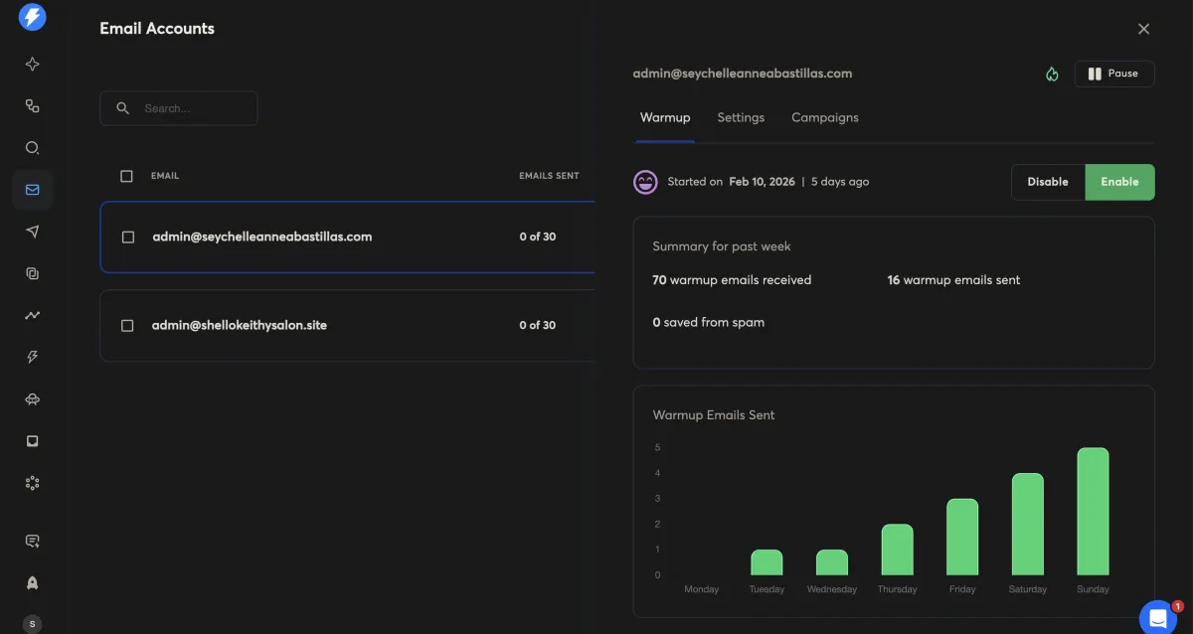Image resolution: width=1193 pixels, height=634 pixels.
Task: Switch to the Settings tab
Action: [741, 117]
